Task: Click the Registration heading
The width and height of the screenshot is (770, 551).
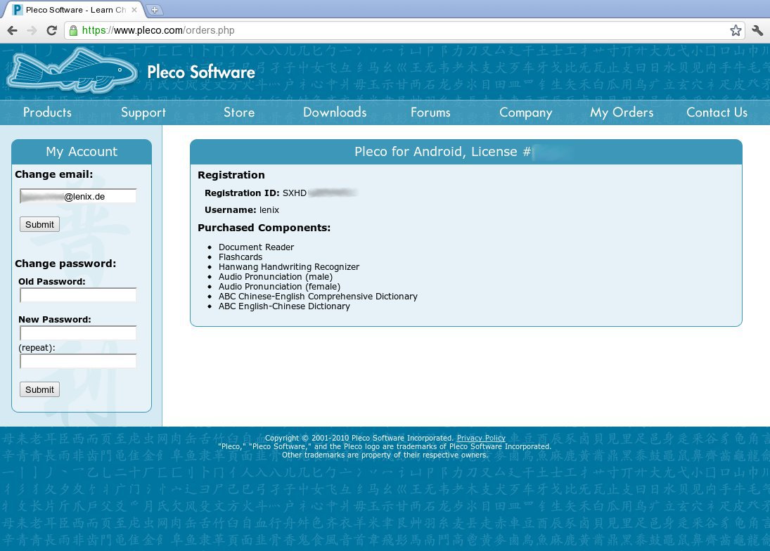Action: 231,175
